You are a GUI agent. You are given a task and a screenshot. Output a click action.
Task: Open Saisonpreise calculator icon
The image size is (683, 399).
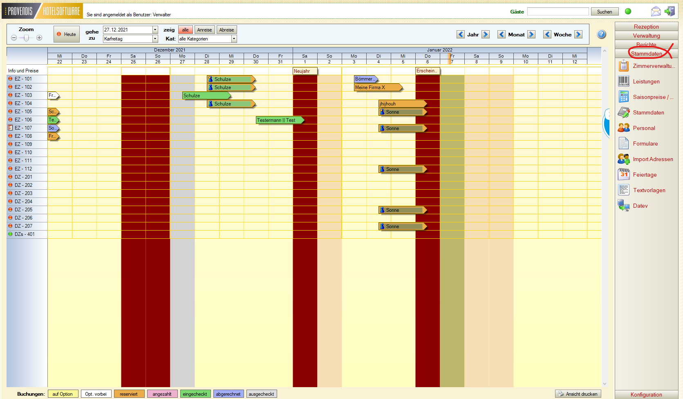(x=623, y=97)
